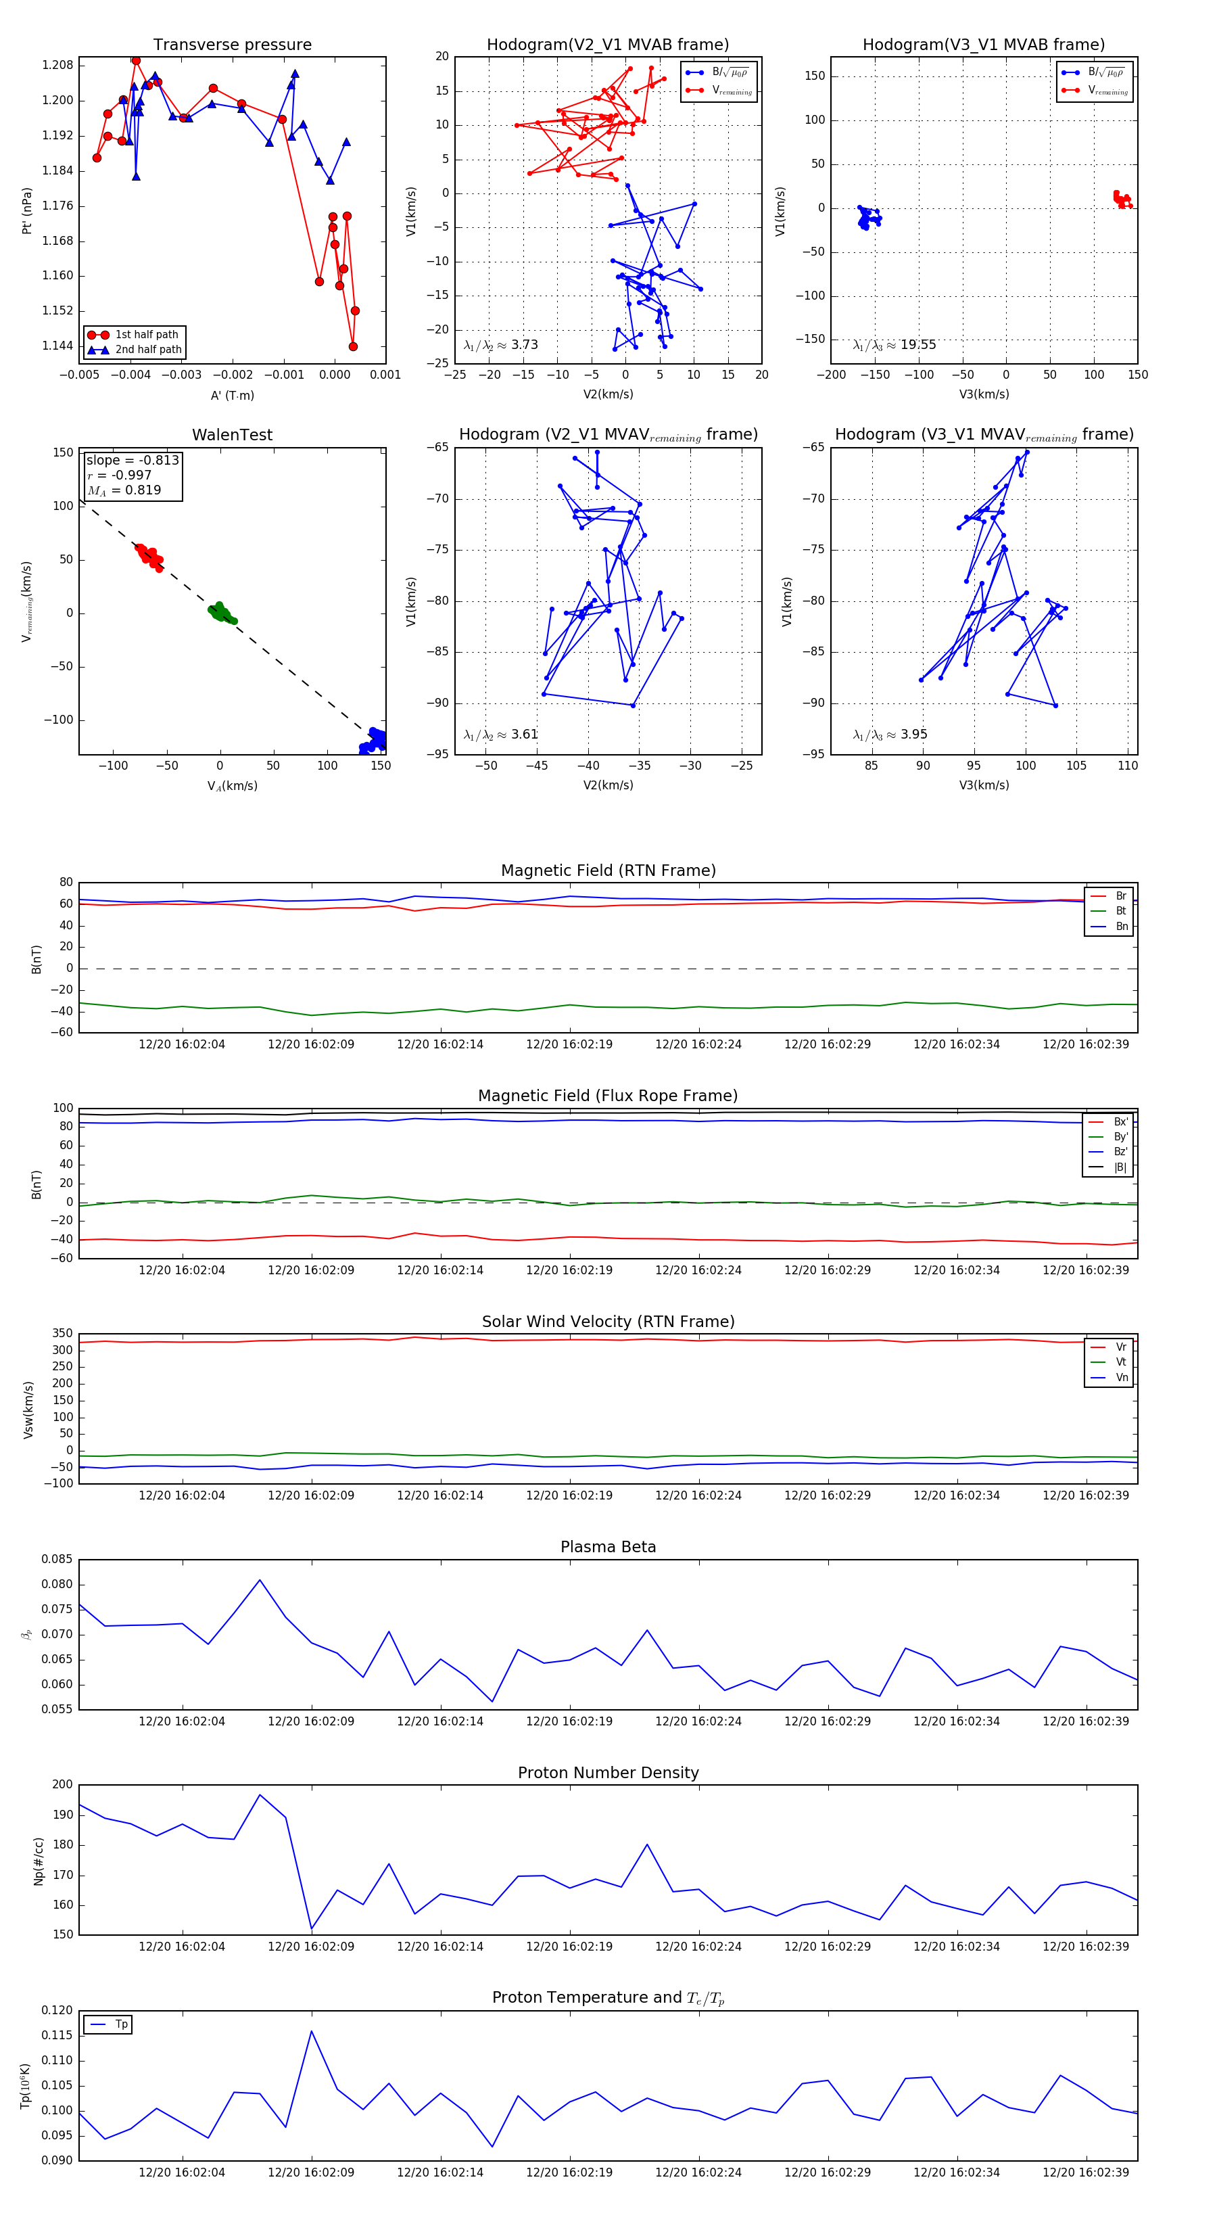Click the Transverse pressure plot title
The image size is (1217, 2232).
pyautogui.click(x=232, y=45)
